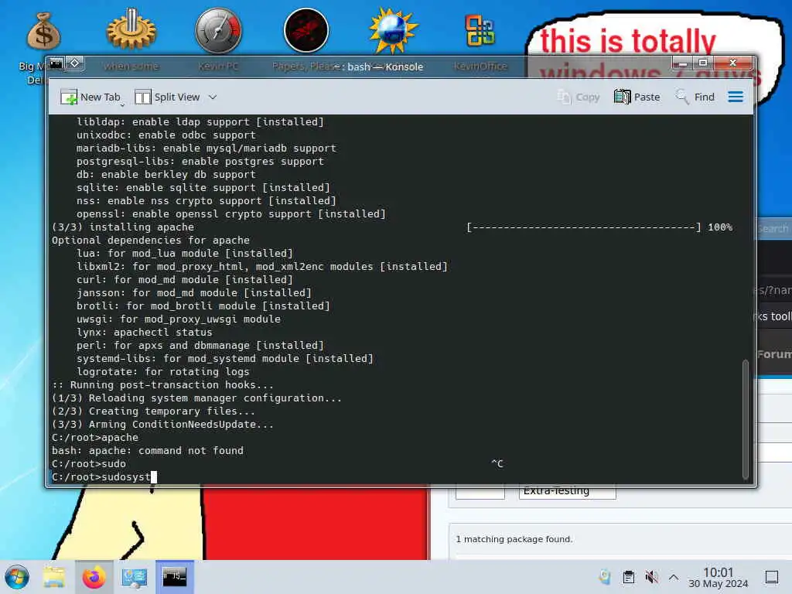Viewport: 792px width, 594px height.
Task: Open the system settings taskbar icon
Action: pos(135,577)
